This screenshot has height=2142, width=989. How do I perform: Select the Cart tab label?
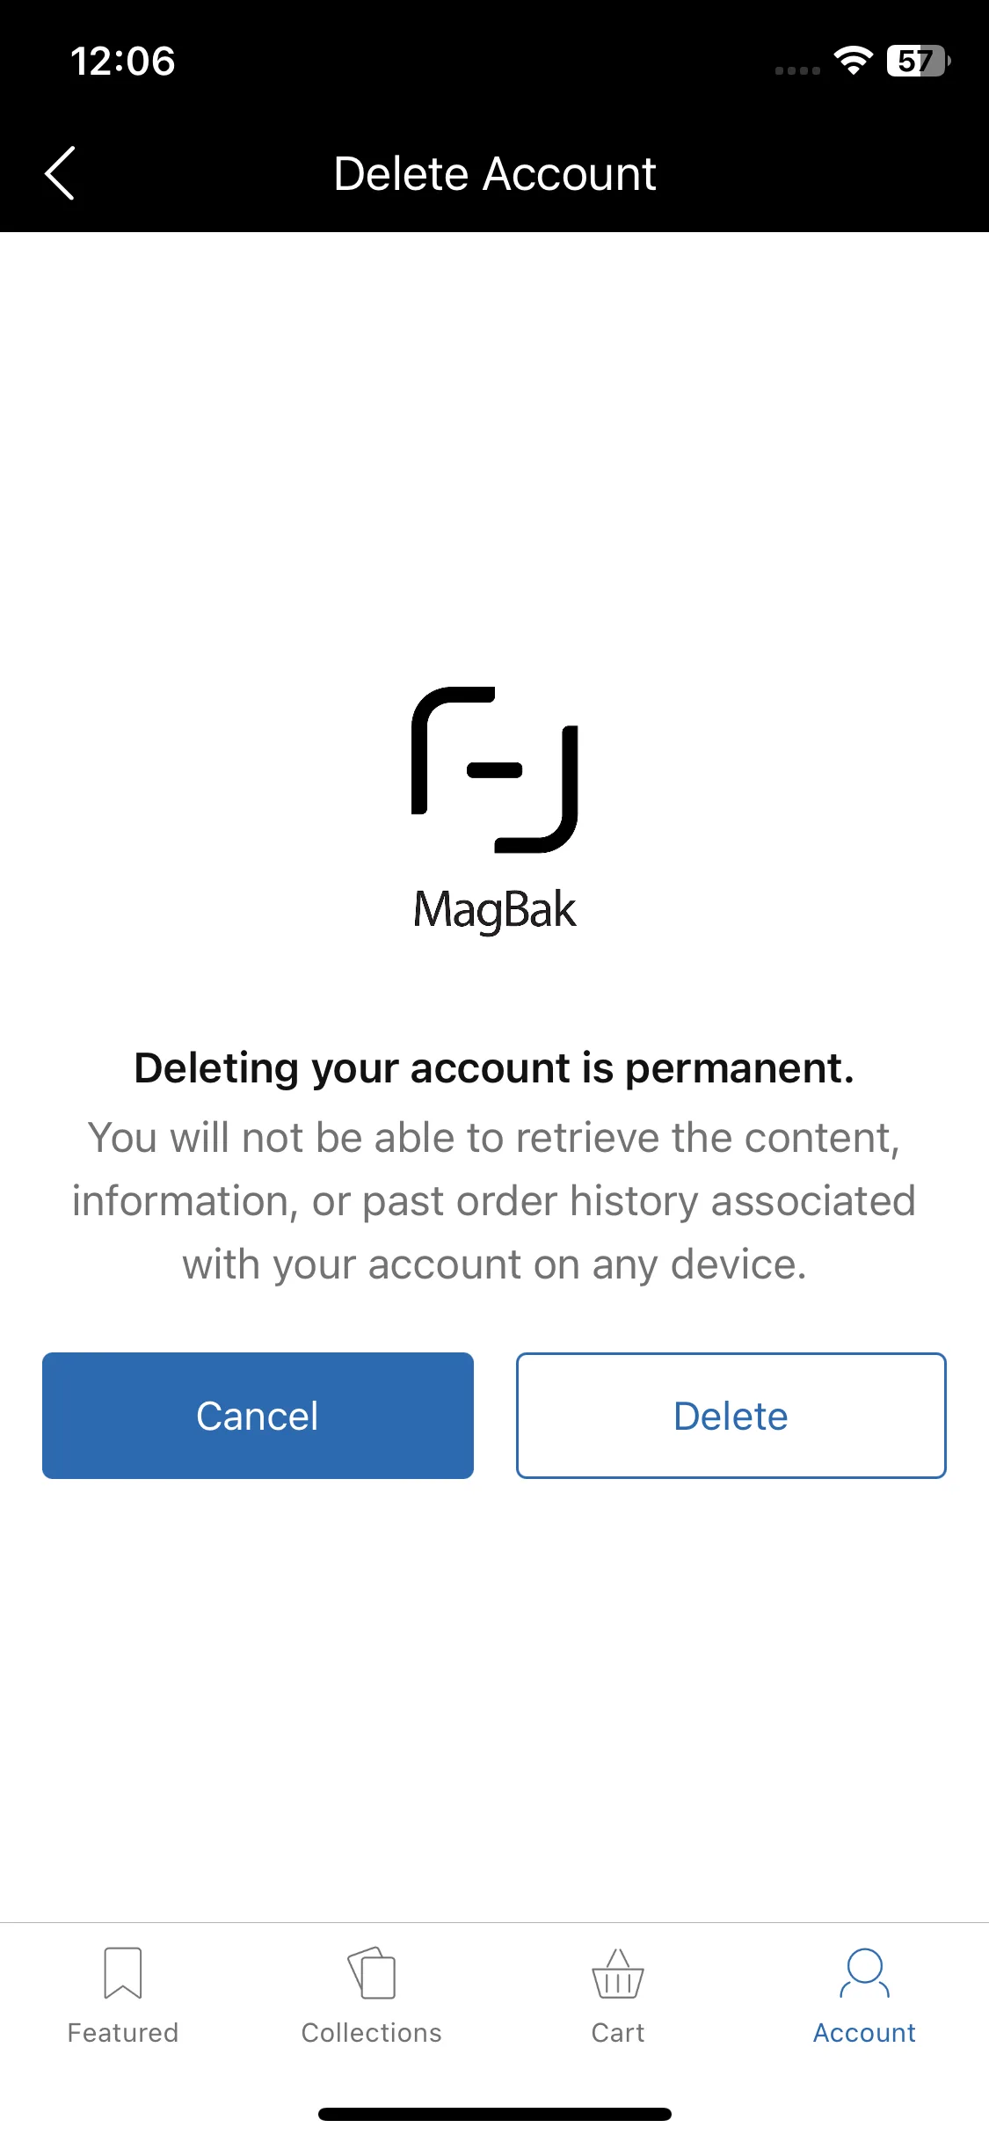tap(618, 2033)
